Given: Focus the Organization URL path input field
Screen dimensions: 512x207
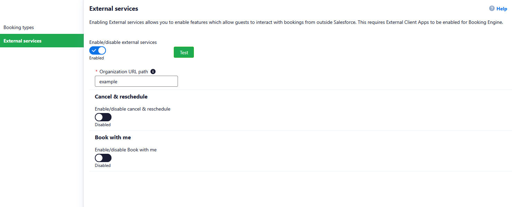Looking at the screenshot, I should (136, 82).
